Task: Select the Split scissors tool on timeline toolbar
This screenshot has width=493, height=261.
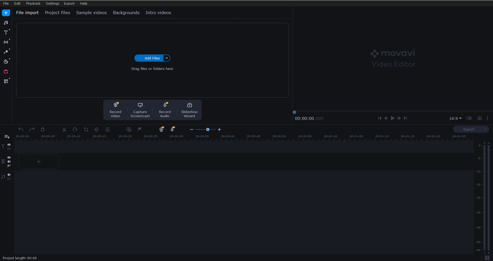Action: coord(64,129)
